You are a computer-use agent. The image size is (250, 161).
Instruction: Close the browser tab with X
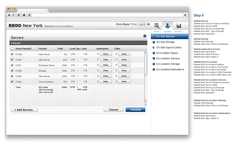tap(46, 10)
